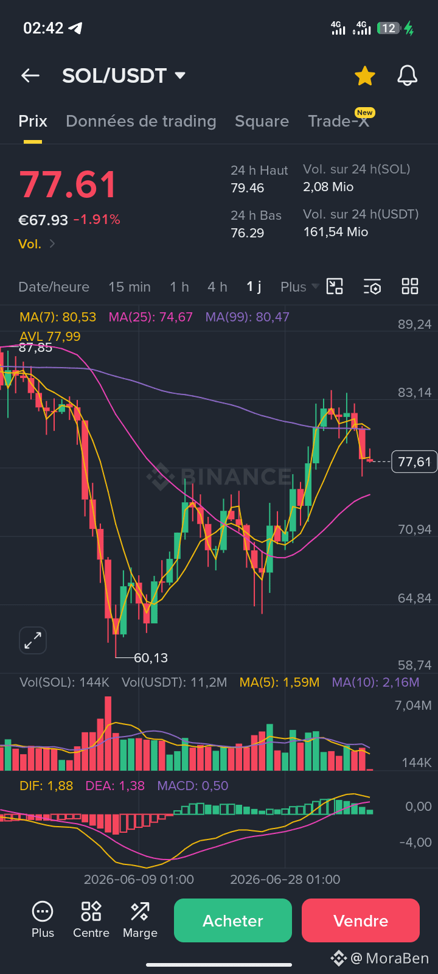Tap the location arrow beside the clock
Viewport: 438px width, 974px height.
click(x=75, y=28)
